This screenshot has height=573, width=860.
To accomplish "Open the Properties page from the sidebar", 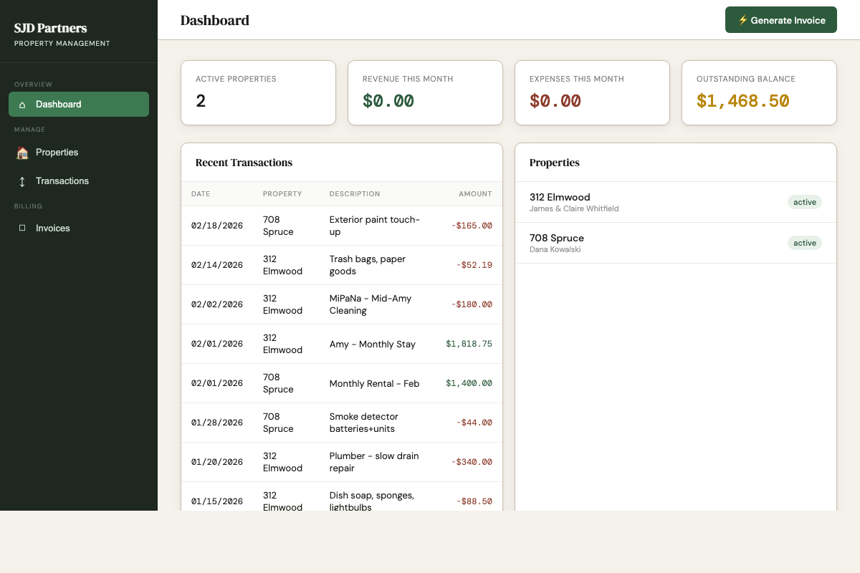I will (57, 152).
